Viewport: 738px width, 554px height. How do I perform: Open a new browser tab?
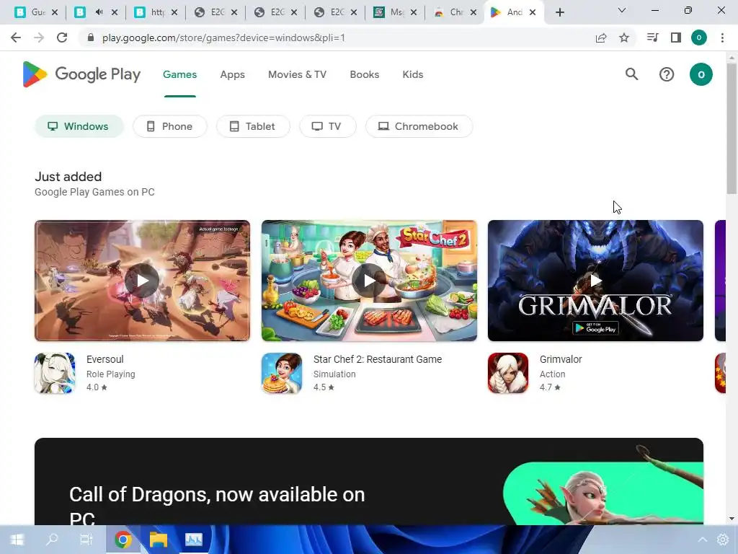tap(559, 12)
